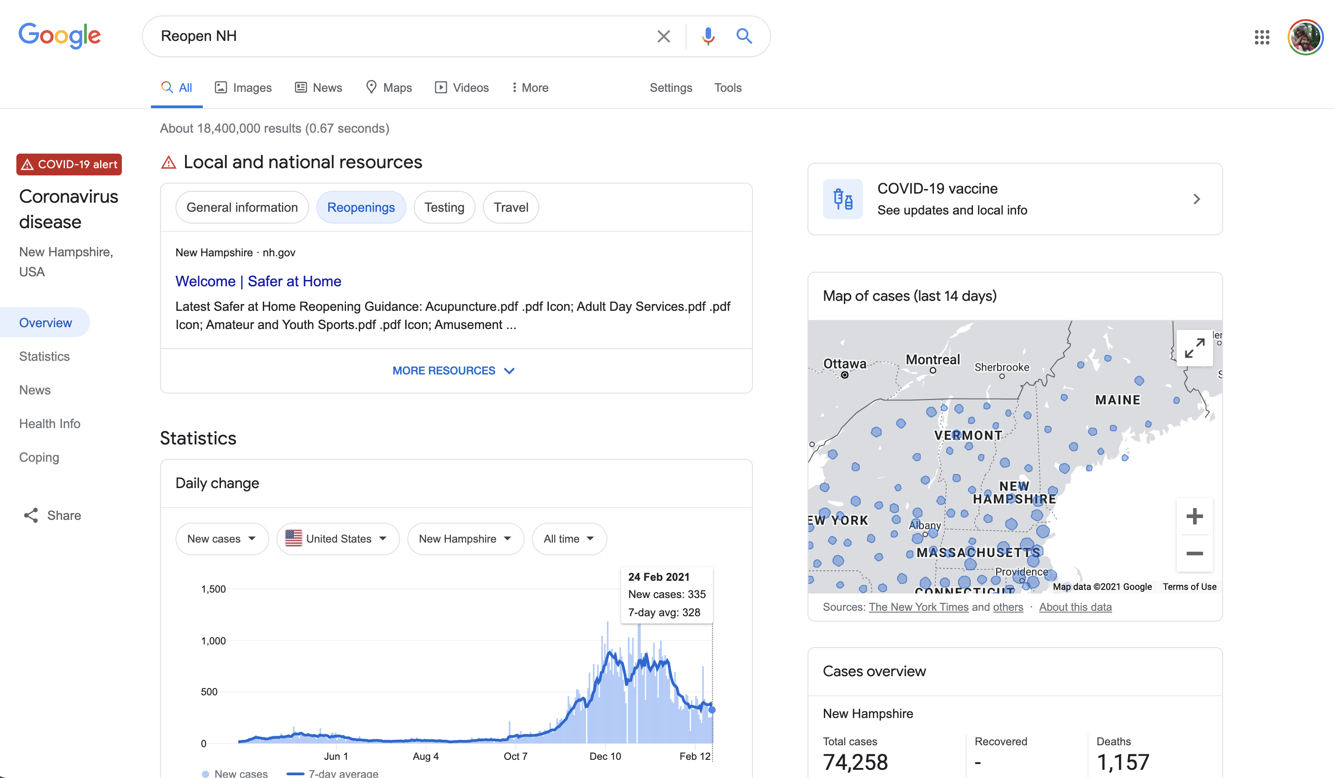Open the About this data link
1334x778 pixels.
click(x=1075, y=607)
